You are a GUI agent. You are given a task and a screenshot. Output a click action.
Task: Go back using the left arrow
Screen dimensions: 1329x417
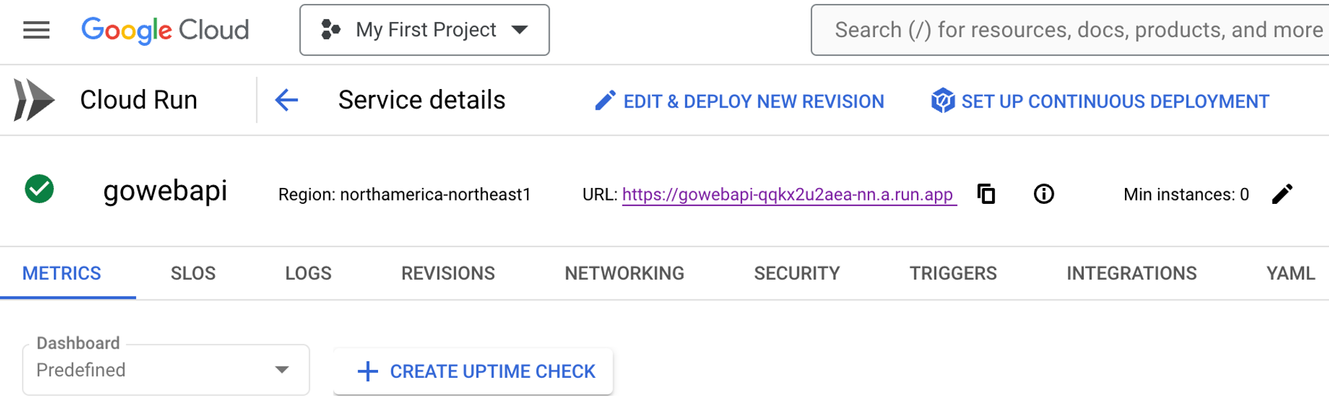[x=286, y=100]
